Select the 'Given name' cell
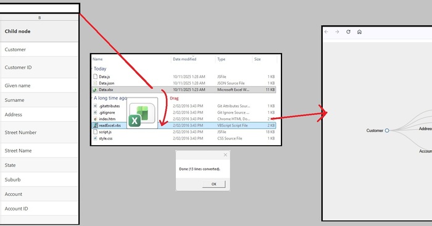 click(39, 86)
